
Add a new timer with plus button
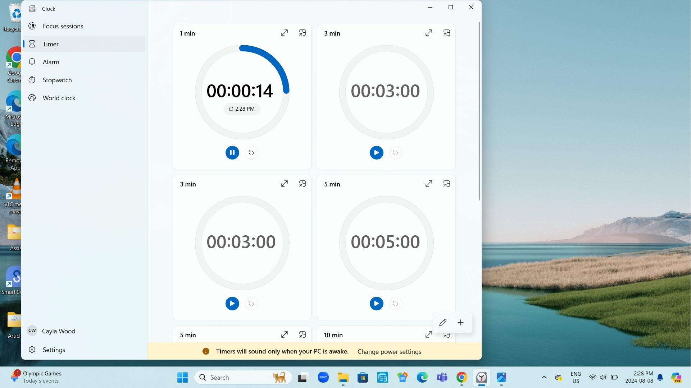click(x=460, y=322)
